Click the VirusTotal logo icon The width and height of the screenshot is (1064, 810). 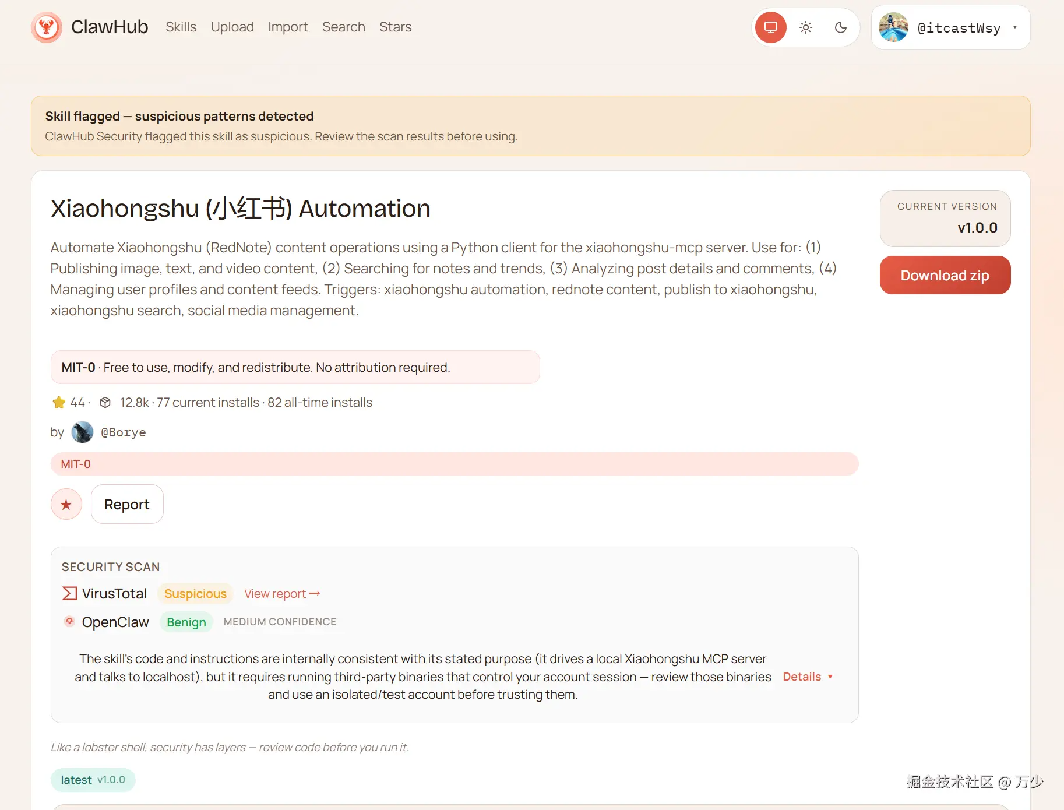[69, 593]
